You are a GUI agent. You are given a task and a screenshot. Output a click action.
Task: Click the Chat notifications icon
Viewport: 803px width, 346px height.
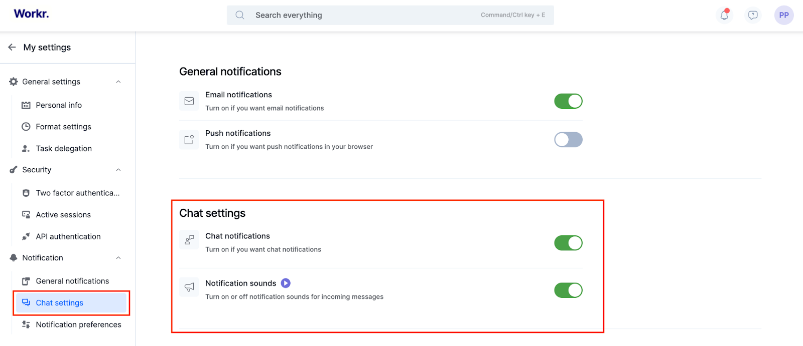point(189,240)
